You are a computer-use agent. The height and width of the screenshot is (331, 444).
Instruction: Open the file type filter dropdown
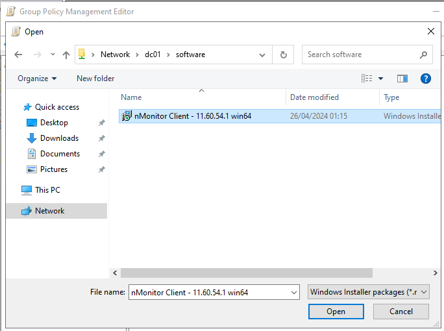pos(369,292)
